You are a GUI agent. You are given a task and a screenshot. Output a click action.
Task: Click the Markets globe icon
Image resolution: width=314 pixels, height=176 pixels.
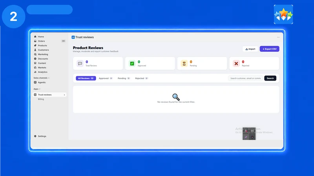pos(35,68)
